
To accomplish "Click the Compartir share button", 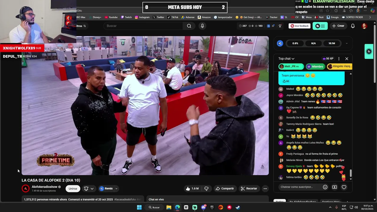I will [225, 188].
